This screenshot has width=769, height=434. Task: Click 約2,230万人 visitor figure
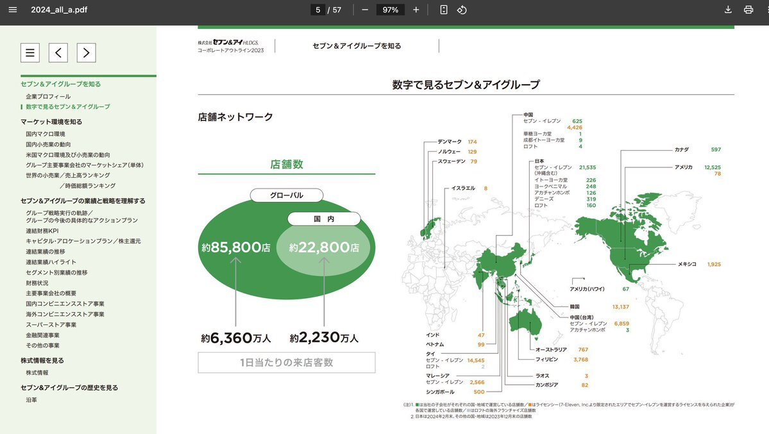point(324,337)
